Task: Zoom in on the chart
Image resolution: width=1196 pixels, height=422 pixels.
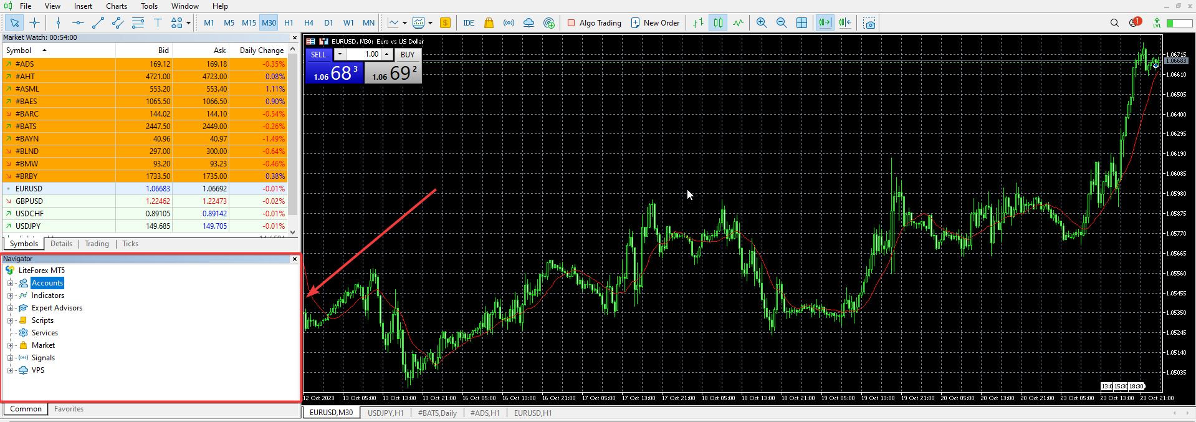Action: 762,23
